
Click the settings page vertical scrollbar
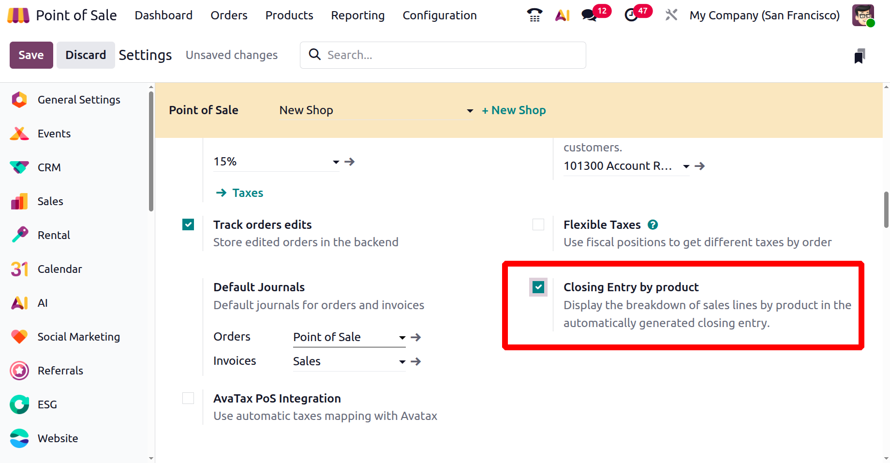(x=886, y=209)
